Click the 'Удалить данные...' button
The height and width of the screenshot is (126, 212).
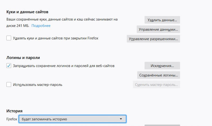pos(162,20)
